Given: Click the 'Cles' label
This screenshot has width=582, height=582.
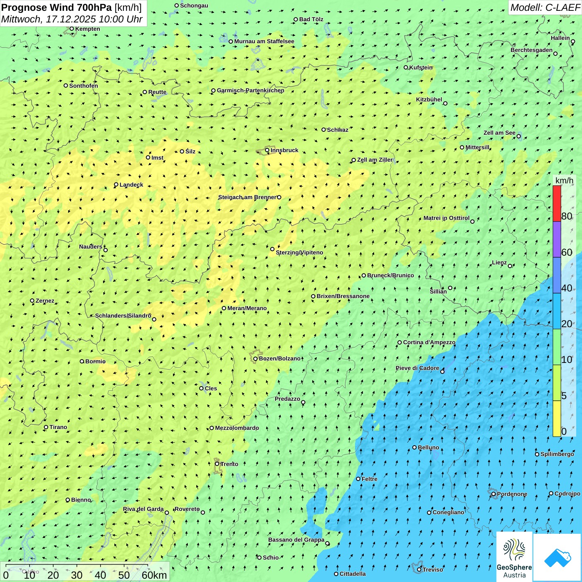Looking at the screenshot, I should 211,388.
